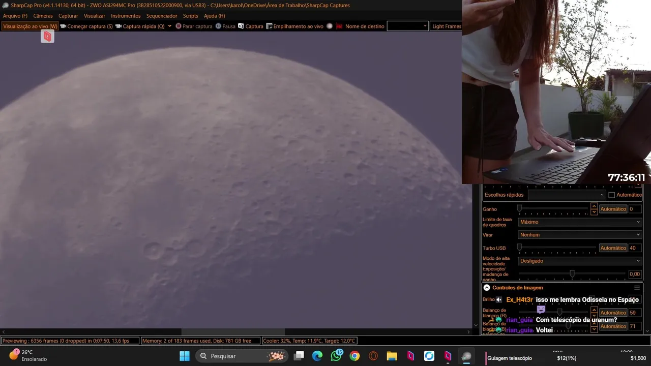651x366 pixels.
Task: Click the Light Frames selector
Action: click(x=446, y=26)
